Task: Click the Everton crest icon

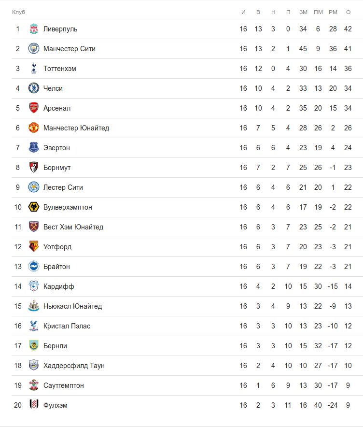Action: click(x=33, y=148)
